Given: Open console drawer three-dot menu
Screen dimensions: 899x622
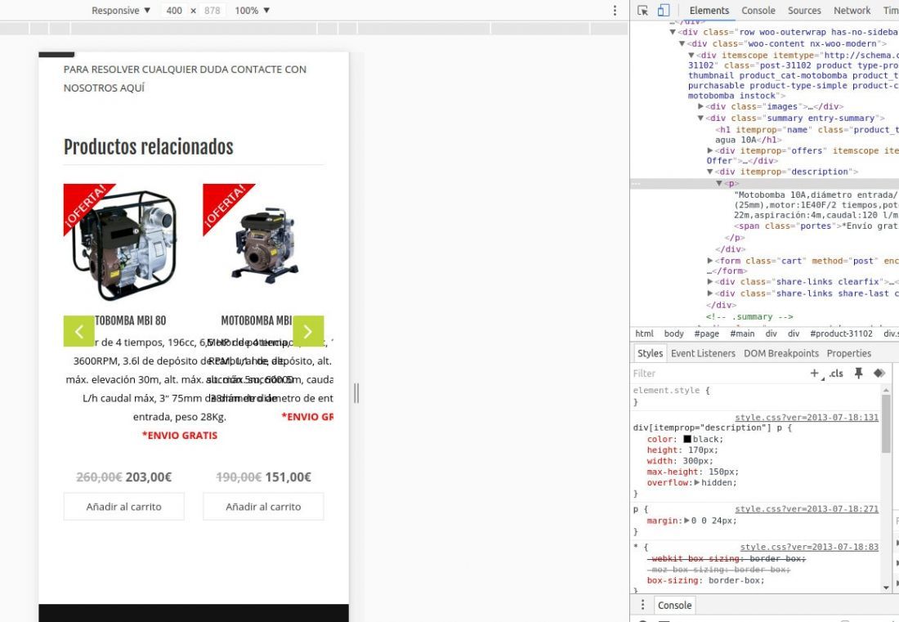Looking at the screenshot, I should (x=642, y=605).
